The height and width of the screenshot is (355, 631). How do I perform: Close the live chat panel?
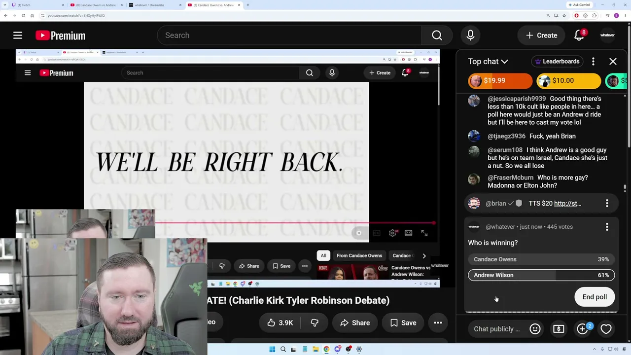coord(613,62)
